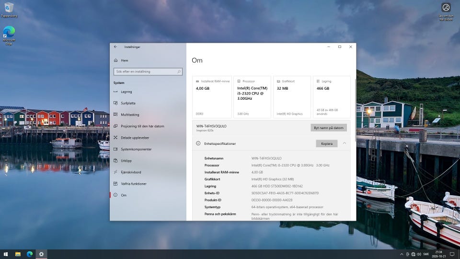Click the Grafikkort card icon
Viewport: 460px width, 259px height.
point(278,82)
